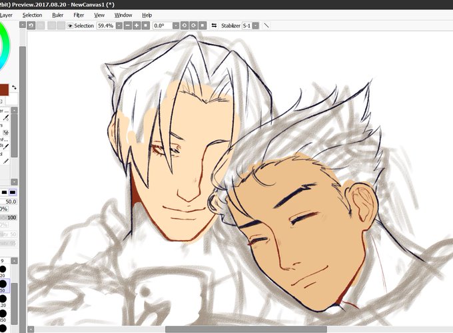Viewport: 453px width, 333px height.
Task: Open the rotation angle dropdown arrow
Action: coord(176,26)
